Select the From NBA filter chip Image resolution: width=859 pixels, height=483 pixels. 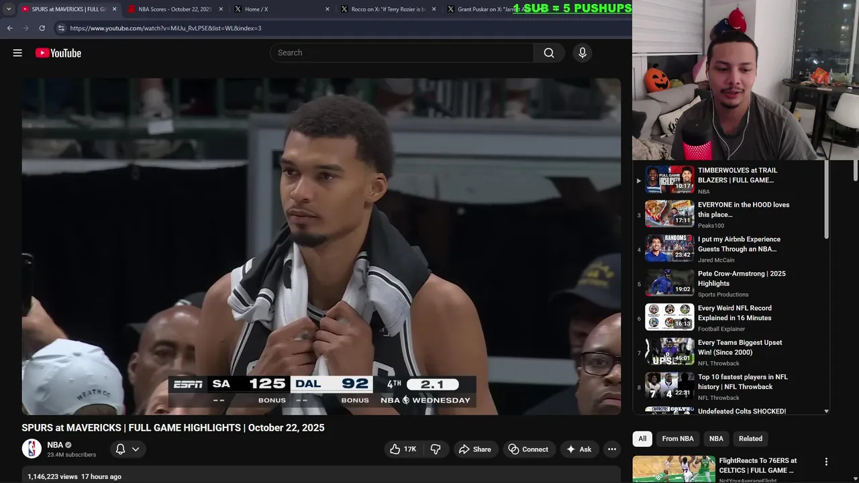coord(678,439)
